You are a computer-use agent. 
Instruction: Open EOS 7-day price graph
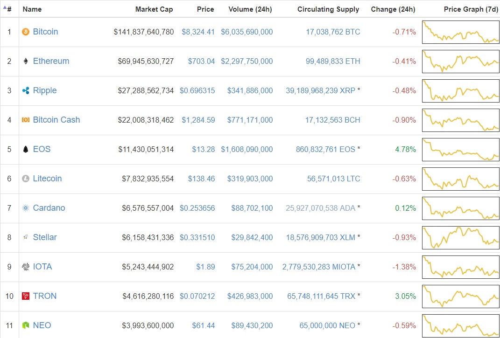click(x=461, y=149)
